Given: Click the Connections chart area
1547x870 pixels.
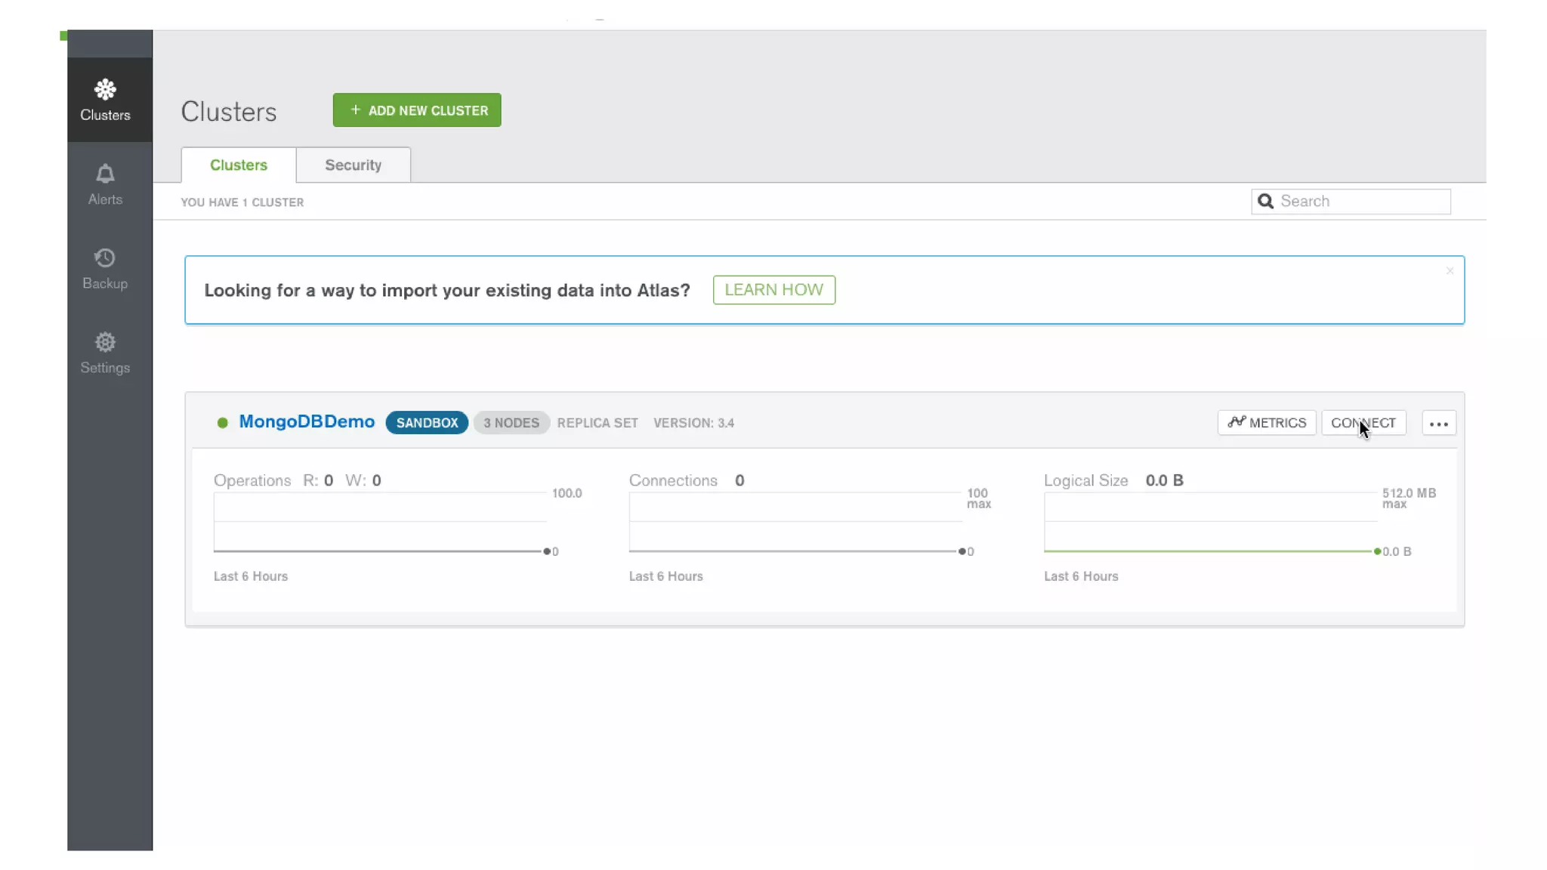Looking at the screenshot, I should pos(795,523).
